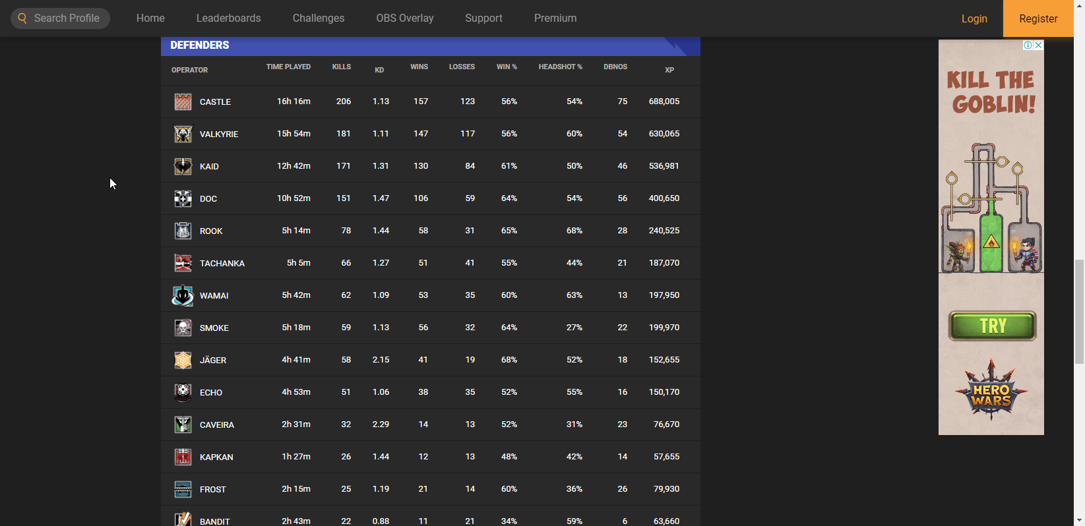Image resolution: width=1085 pixels, height=526 pixels.
Task: Click the Castle operator icon
Action: pyautogui.click(x=183, y=102)
